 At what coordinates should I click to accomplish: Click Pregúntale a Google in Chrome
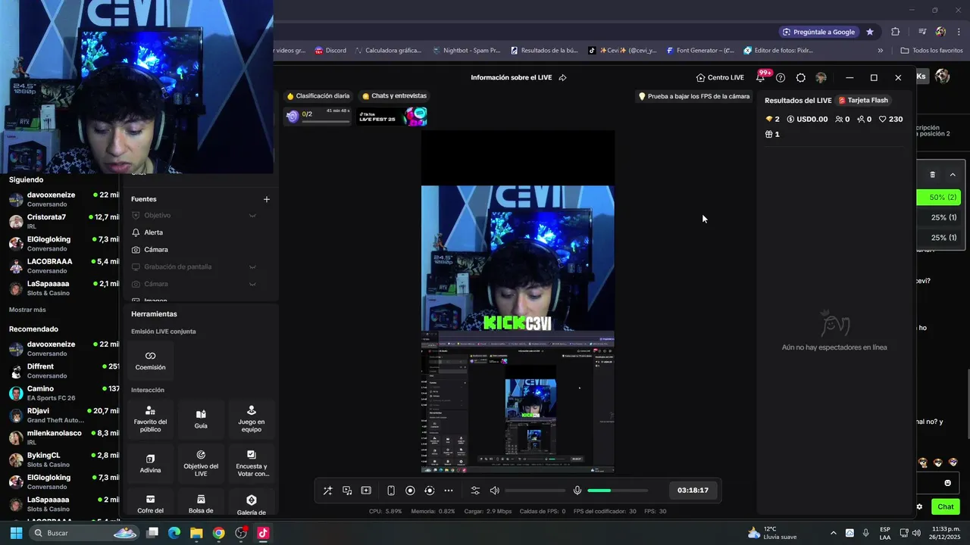coord(819,32)
